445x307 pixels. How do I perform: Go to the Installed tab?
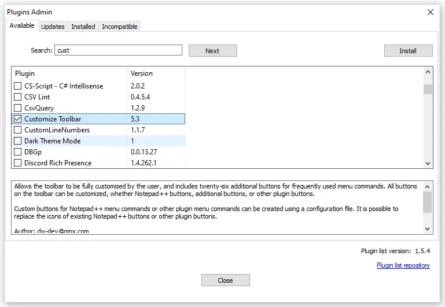tap(83, 27)
